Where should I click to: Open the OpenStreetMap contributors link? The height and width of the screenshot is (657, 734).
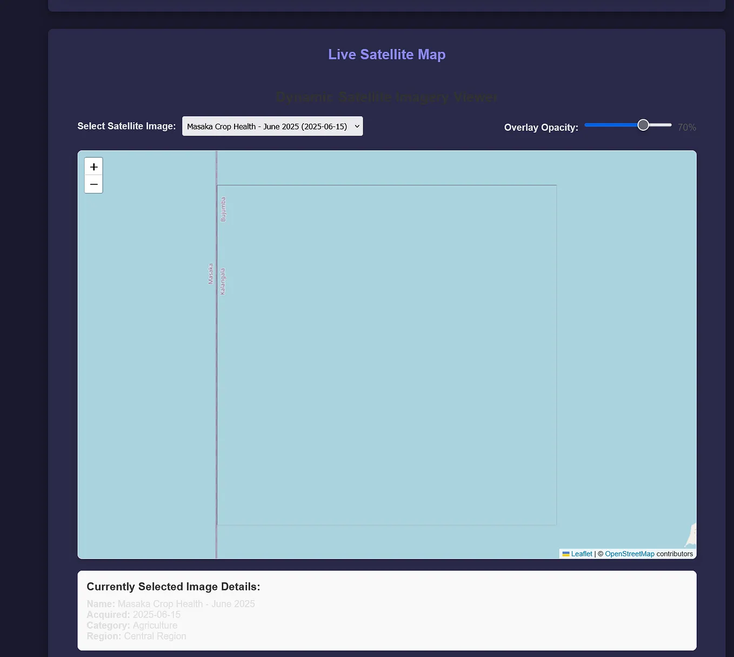coord(629,554)
